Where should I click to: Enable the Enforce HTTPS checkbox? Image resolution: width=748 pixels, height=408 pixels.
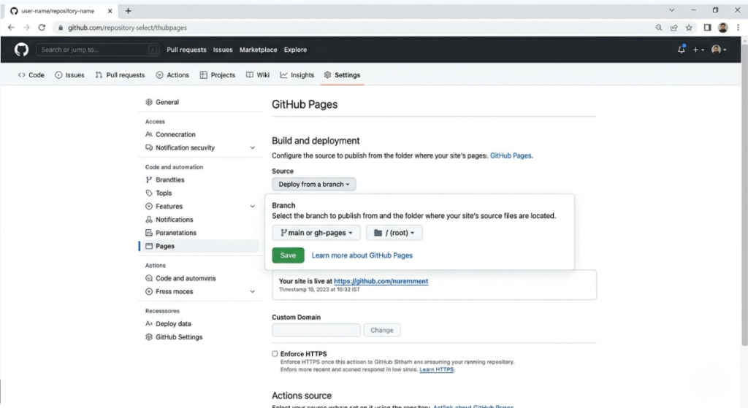[x=275, y=354]
